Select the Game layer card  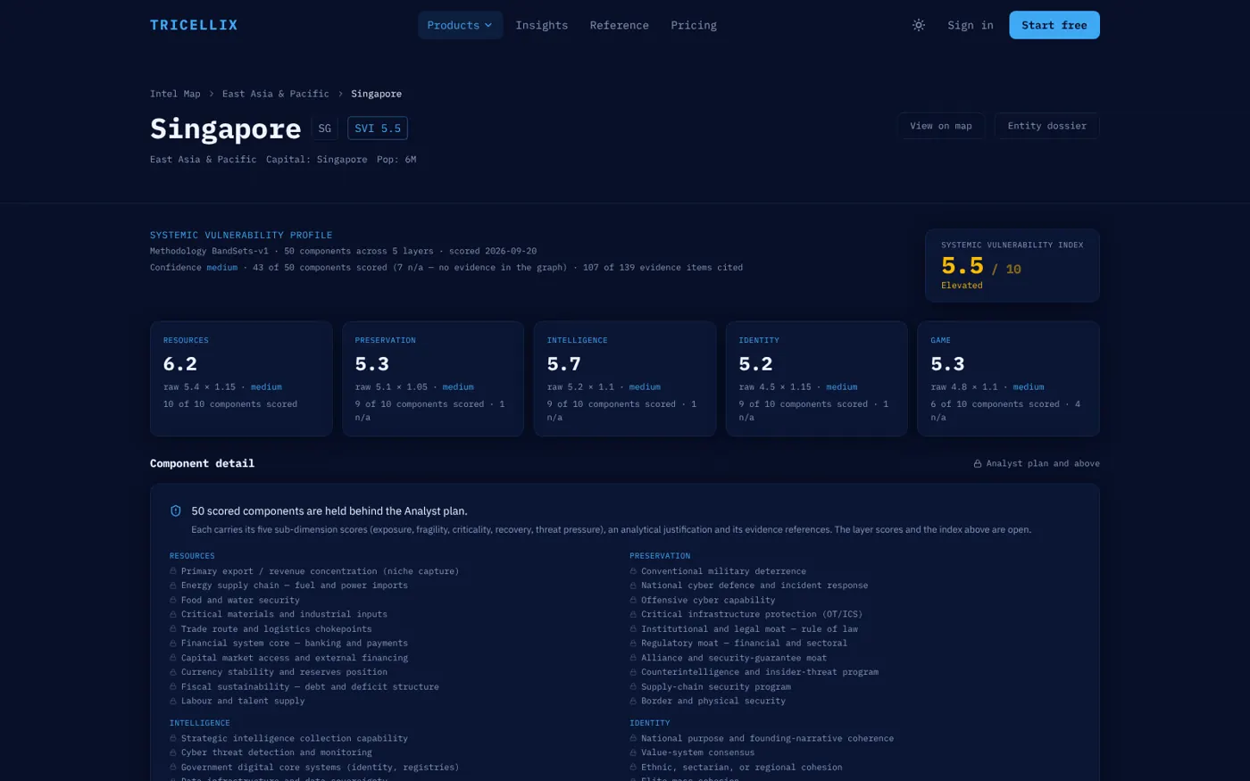1009,378
